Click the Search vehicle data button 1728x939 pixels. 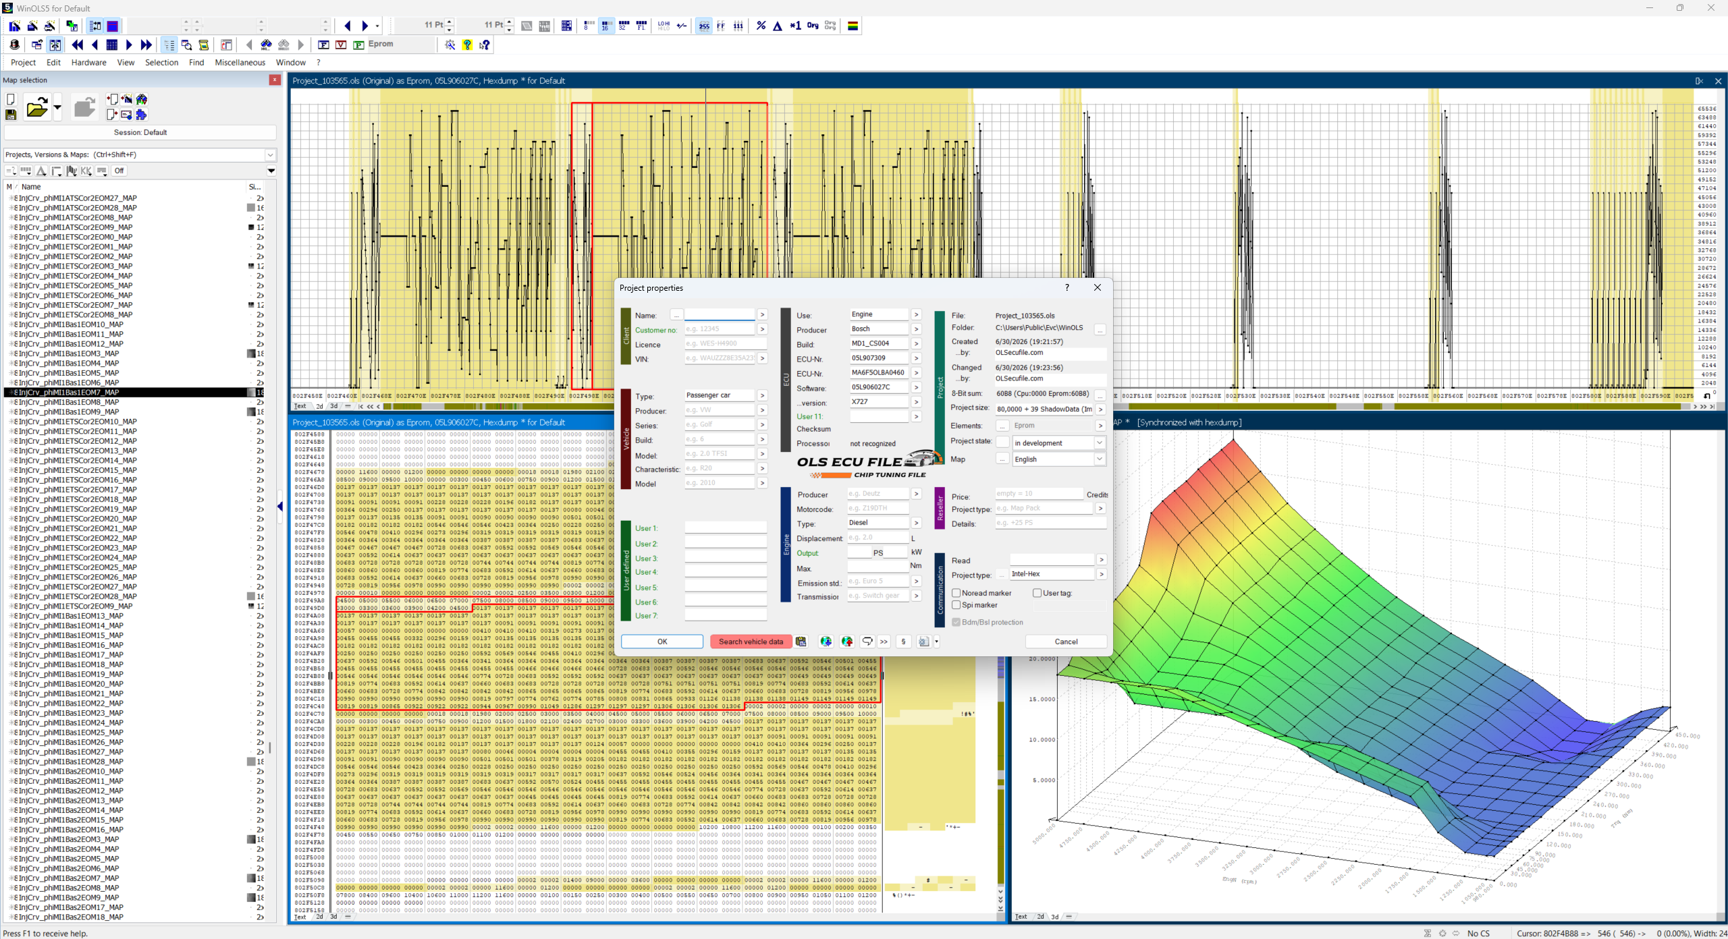[751, 642]
